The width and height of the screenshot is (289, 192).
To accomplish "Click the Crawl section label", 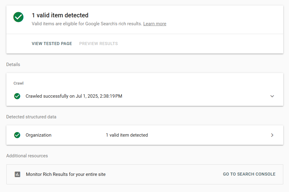I will click(x=19, y=83).
